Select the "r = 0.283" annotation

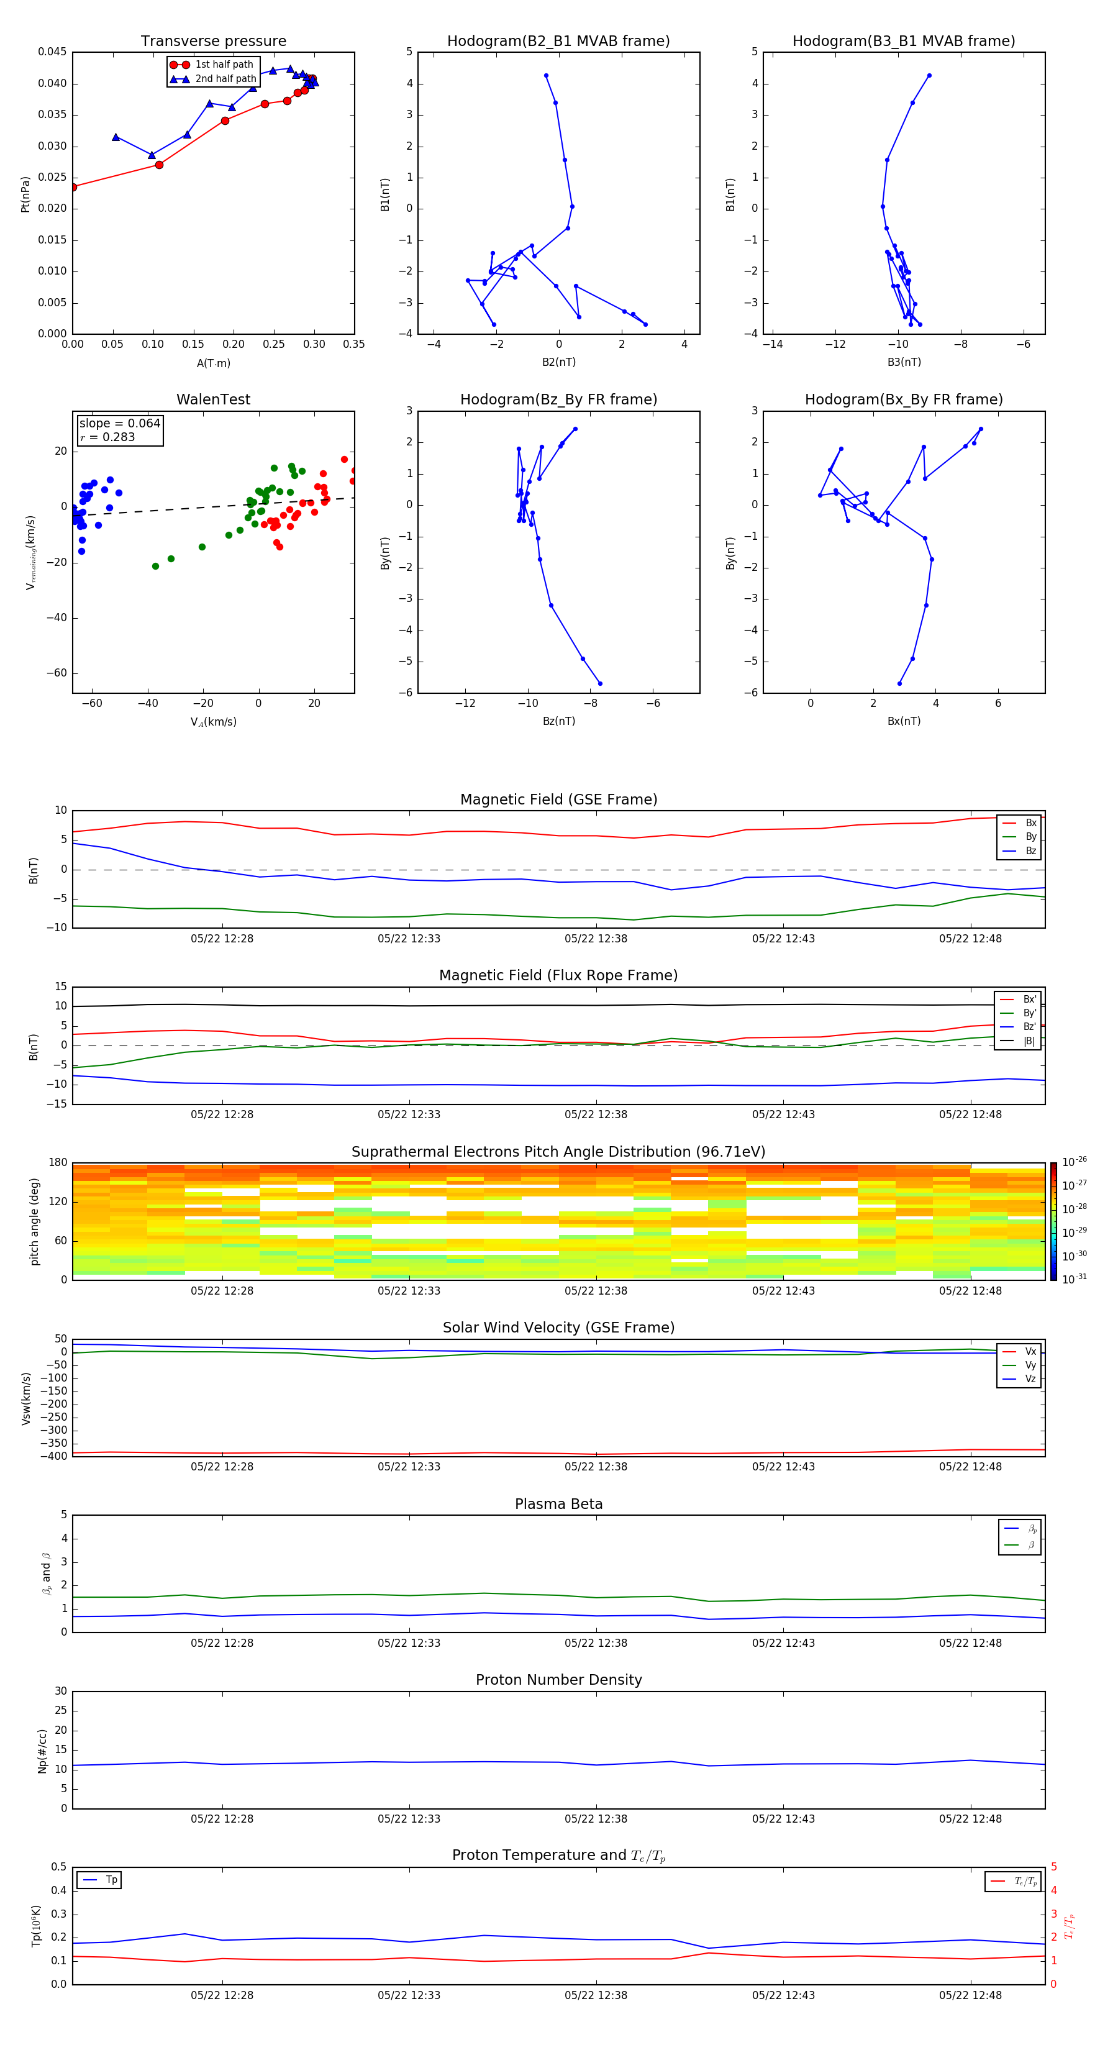[x=107, y=437]
